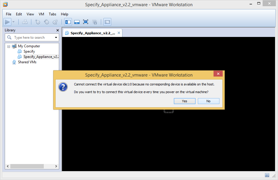Enter full screen mode via toolbar icon
278x180 pixels.
(86, 22)
